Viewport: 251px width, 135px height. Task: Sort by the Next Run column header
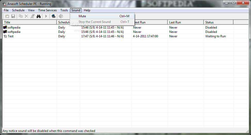click(151, 22)
